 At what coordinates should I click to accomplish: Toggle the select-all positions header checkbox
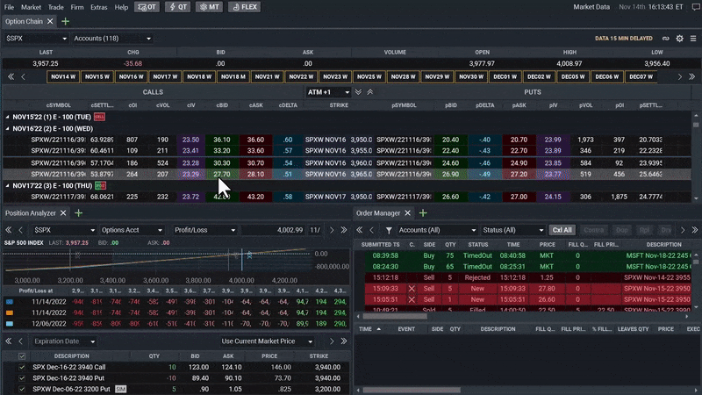[22, 355]
